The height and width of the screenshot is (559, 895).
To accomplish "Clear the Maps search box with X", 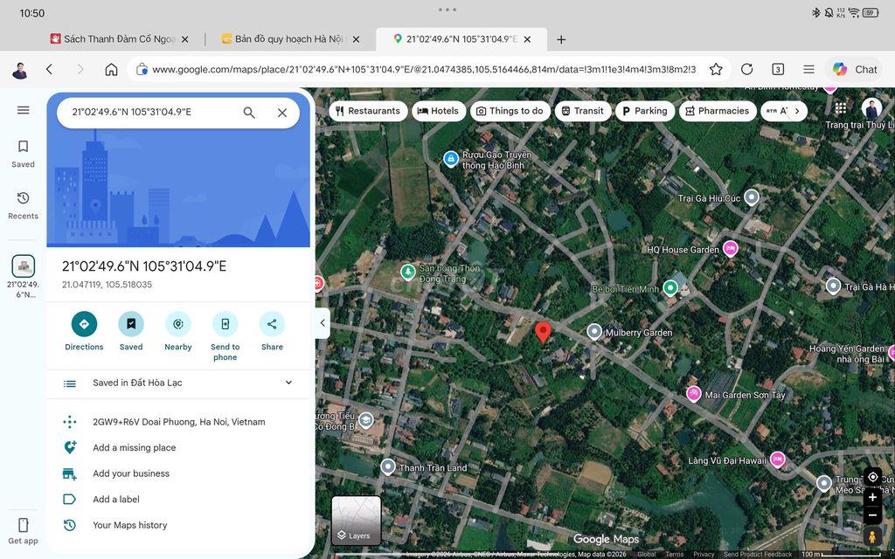I will tap(282, 113).
